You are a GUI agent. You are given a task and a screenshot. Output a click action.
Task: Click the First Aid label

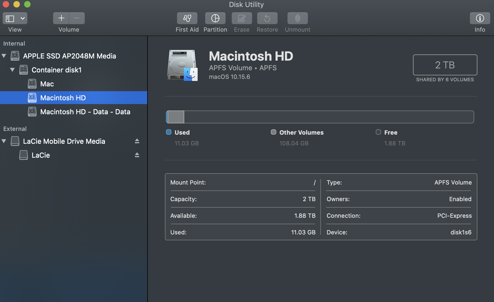point(187,30)
